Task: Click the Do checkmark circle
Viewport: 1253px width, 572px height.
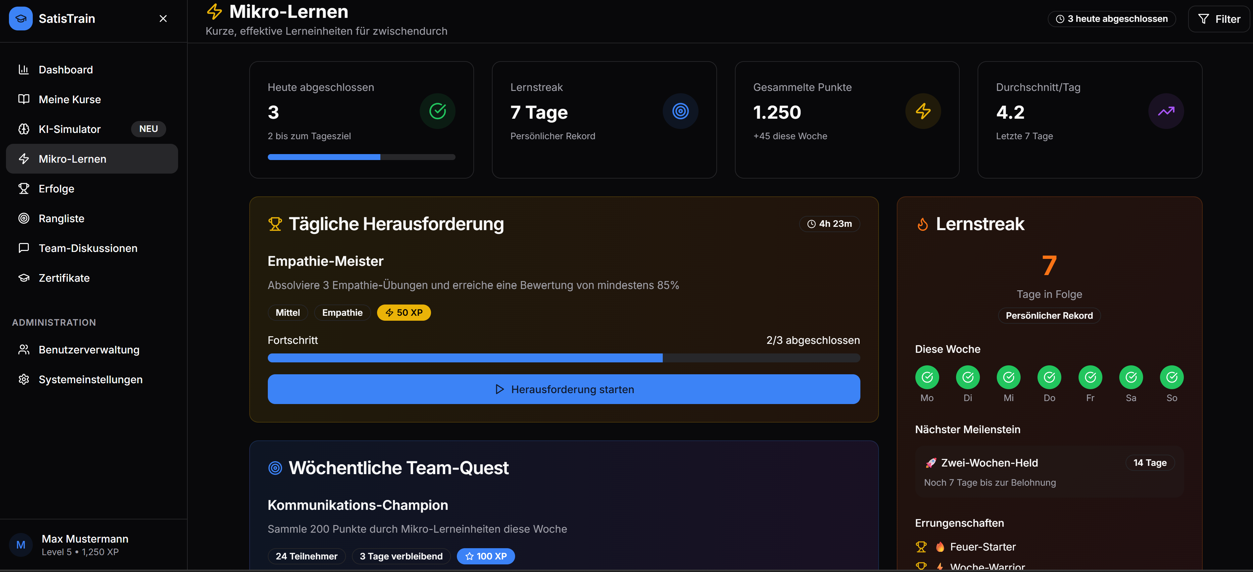Action: (1049, 377)
